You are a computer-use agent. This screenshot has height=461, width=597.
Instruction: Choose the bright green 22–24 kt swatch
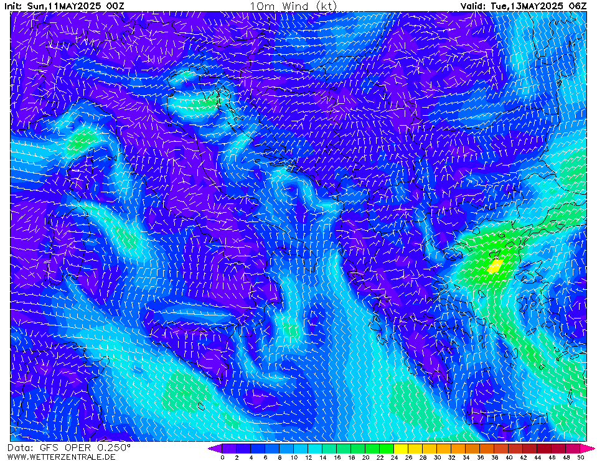(387, 449)
